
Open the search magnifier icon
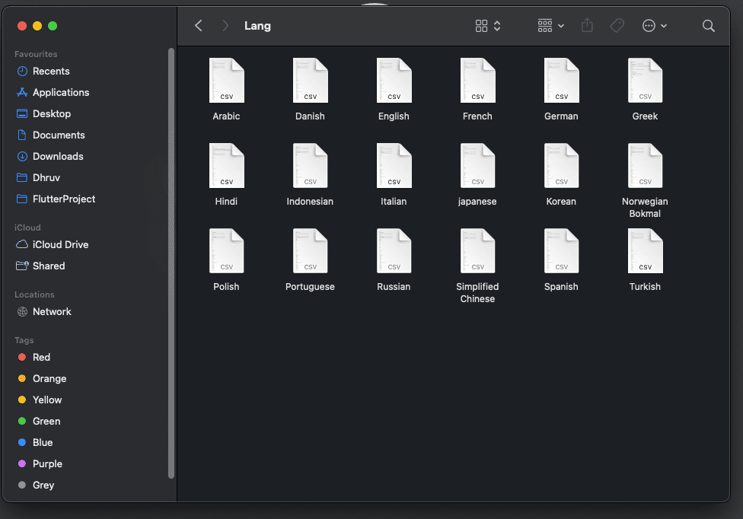[708, 26]
